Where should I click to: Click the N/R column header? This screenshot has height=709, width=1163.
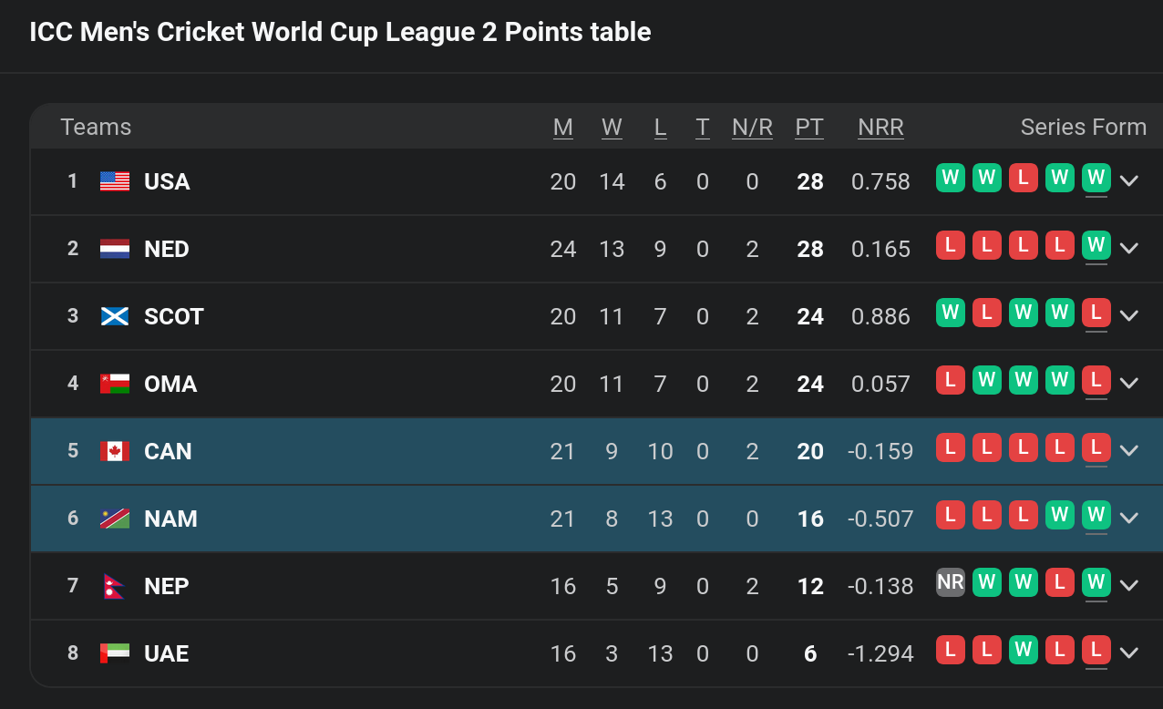coord(752,128)
